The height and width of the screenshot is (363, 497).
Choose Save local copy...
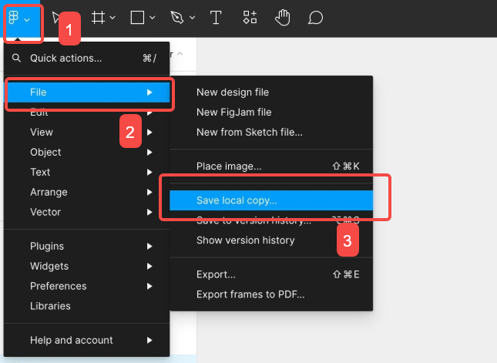(271, 200)
